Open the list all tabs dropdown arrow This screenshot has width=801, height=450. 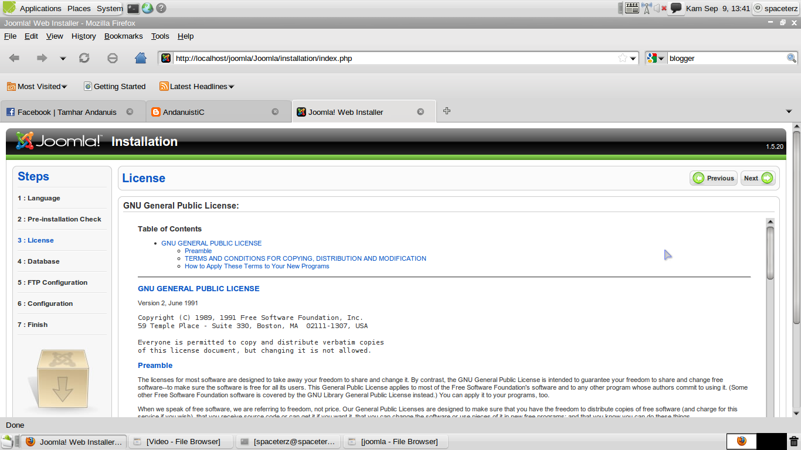[789, 111]
